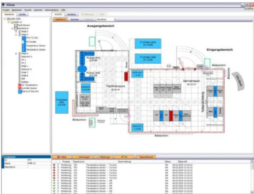Open the Hilfe menu
The width and height of the screenshot is (254, 194).
click(x=63, y=10)
